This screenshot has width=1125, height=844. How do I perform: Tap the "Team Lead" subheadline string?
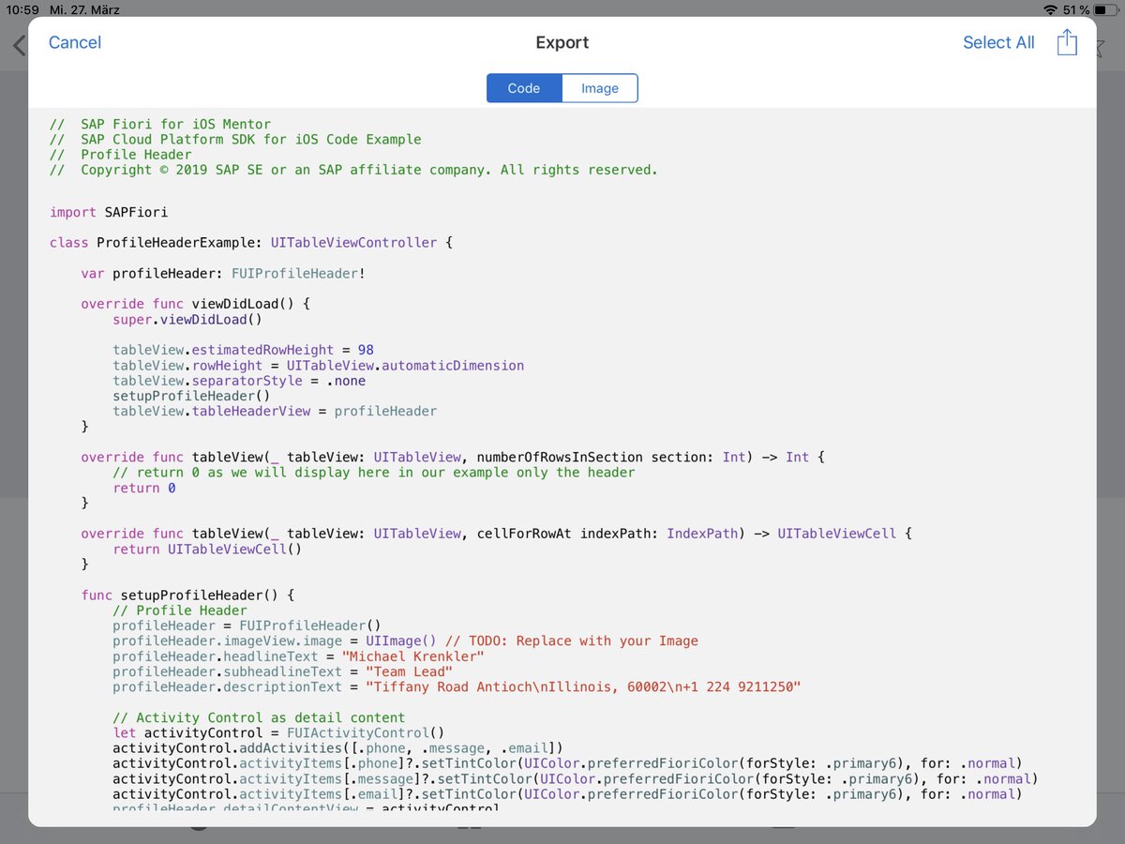point(409,671)
